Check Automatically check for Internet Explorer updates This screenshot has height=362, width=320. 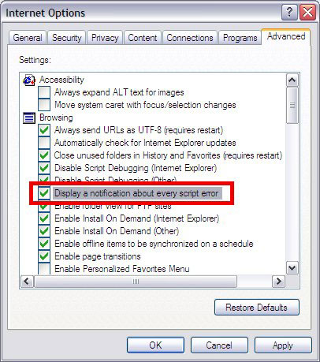44,143
